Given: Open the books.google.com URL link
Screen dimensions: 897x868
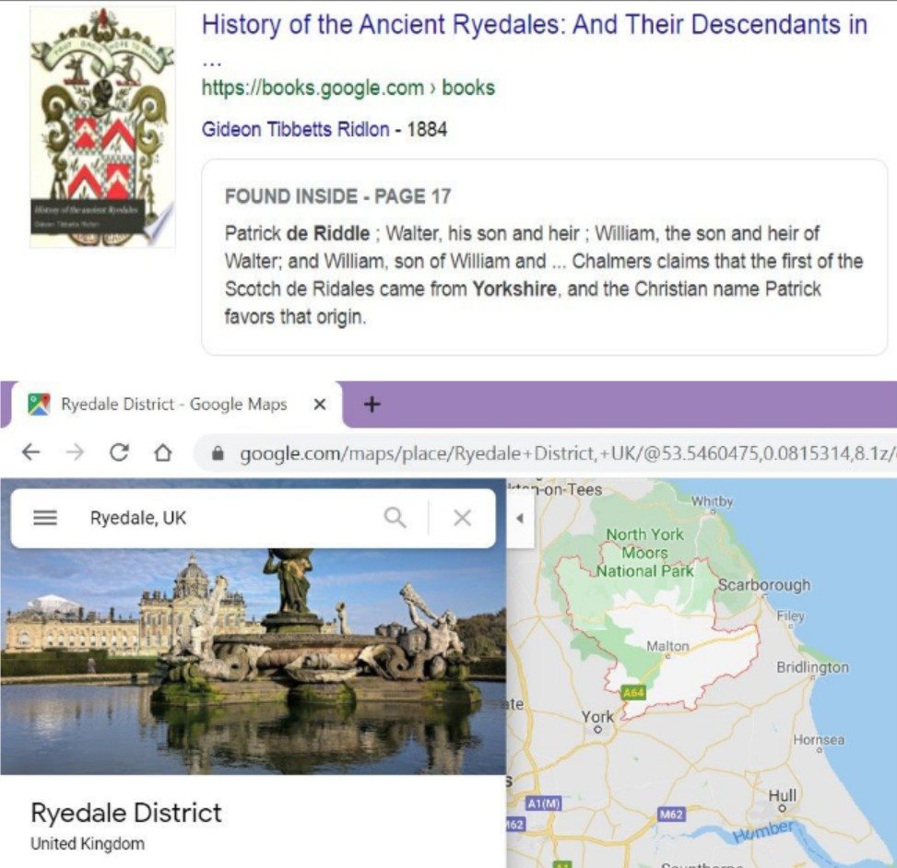Looking at the screenshot, I should 348,88.
